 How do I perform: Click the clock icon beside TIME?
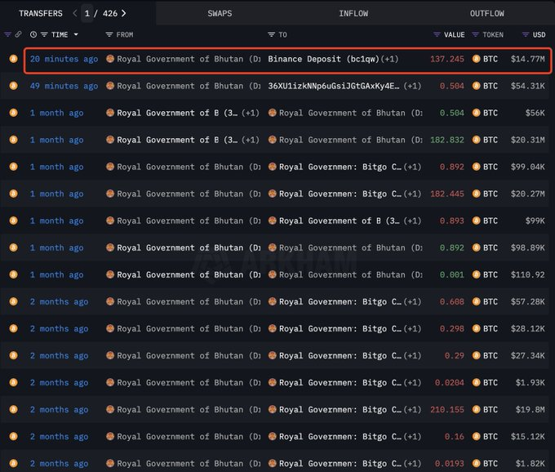click(x=33, y=34)
